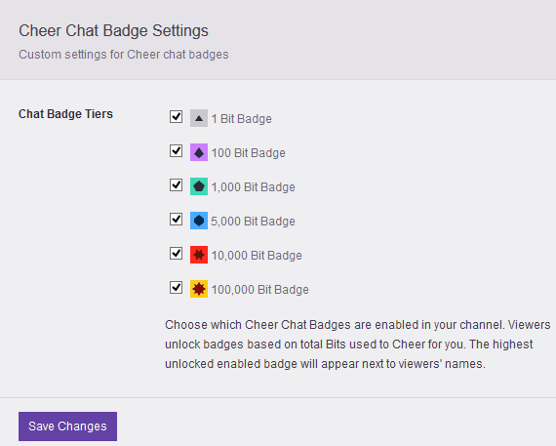Toggle the 1,000 Bit Badge checkbox

(176, 184)
